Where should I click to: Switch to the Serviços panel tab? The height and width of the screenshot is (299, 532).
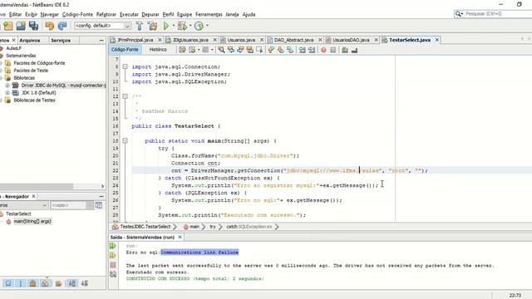click(61, 41)
